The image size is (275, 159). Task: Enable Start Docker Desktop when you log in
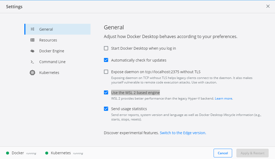click(x=106, y=48)
